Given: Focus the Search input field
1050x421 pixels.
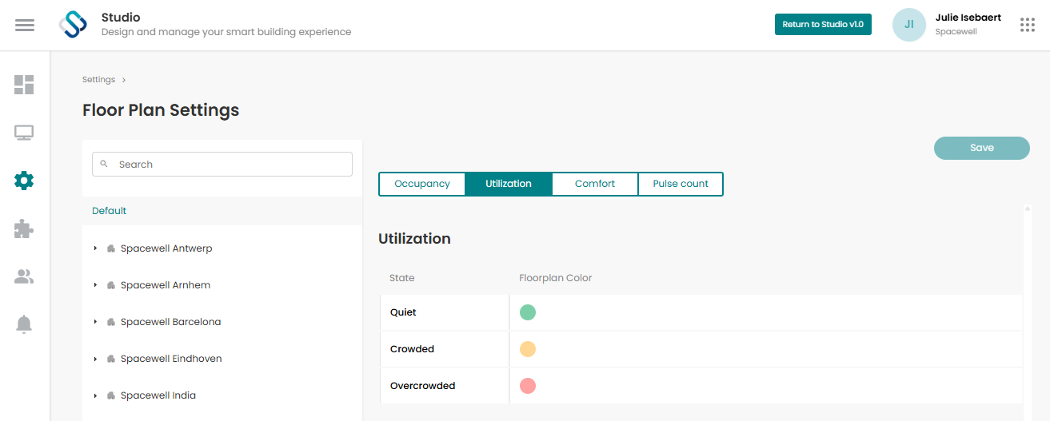Looking at the screenshot, I should pos(222,164).
